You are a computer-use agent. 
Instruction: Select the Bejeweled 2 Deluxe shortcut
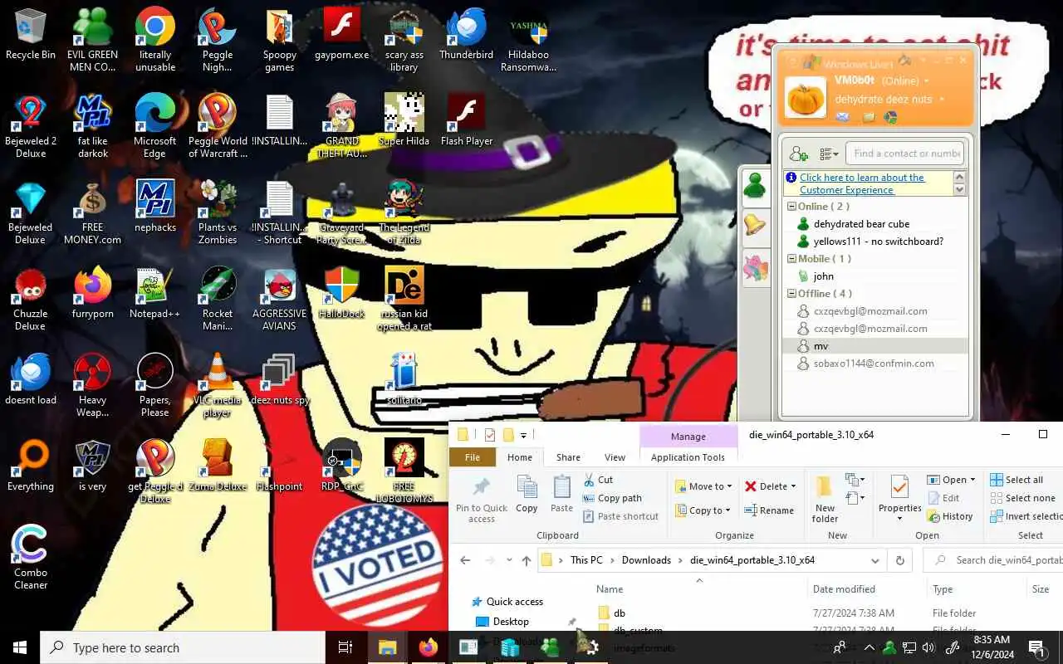coord(31,126)
